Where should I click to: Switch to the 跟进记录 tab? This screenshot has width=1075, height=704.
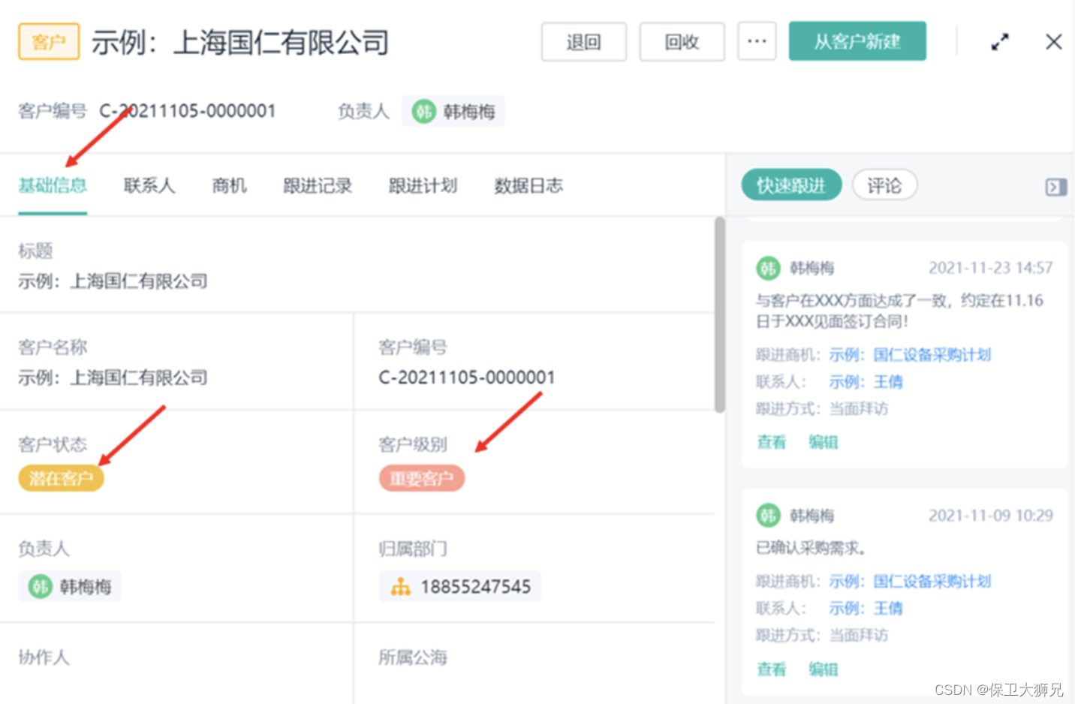(x=318, y=185)
